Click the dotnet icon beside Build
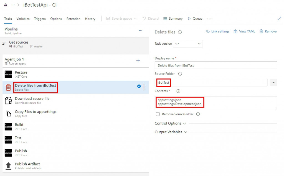 tap(8, 127)
